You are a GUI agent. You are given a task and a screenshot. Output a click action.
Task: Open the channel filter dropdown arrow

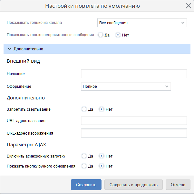click(x=183, y=23)
